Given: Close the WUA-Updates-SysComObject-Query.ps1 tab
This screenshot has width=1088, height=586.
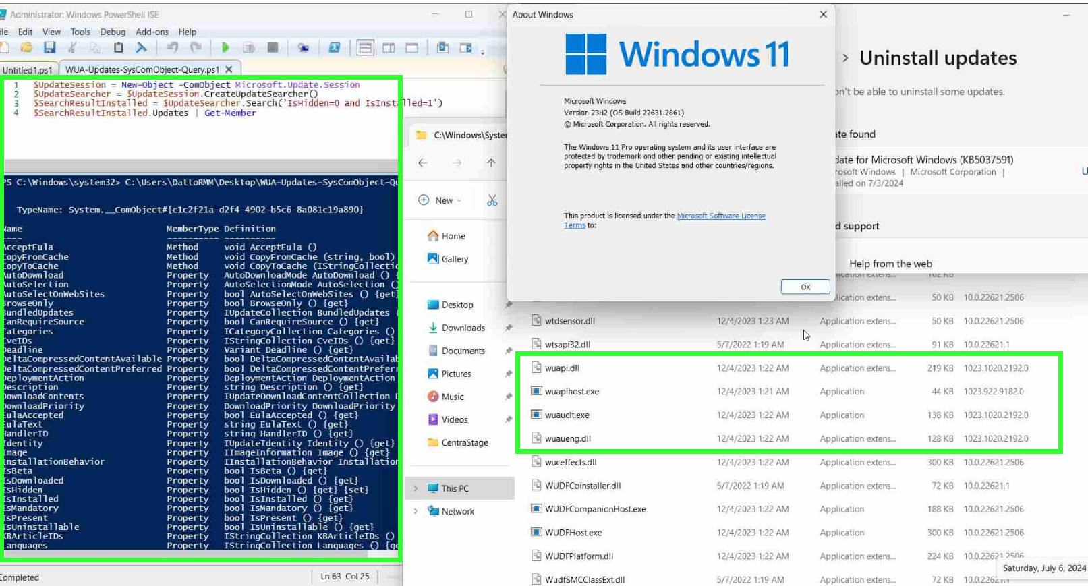Looking at the screenshot, I should [229, 69].
